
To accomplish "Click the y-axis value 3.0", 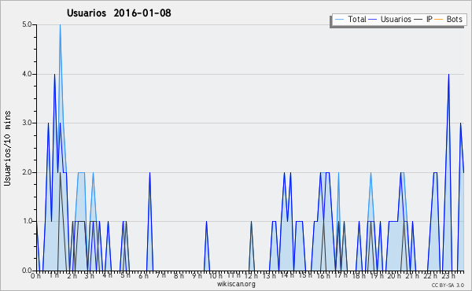I will click(x=27, y=123).
